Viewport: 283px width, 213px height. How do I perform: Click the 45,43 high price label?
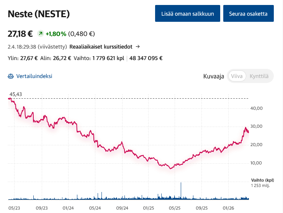15,94
